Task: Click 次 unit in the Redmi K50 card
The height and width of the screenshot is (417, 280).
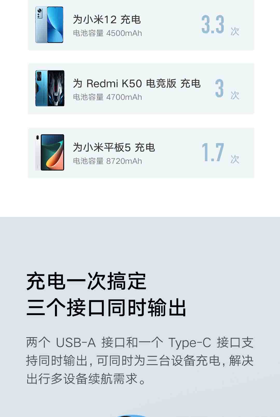Action: coord(235,95)
